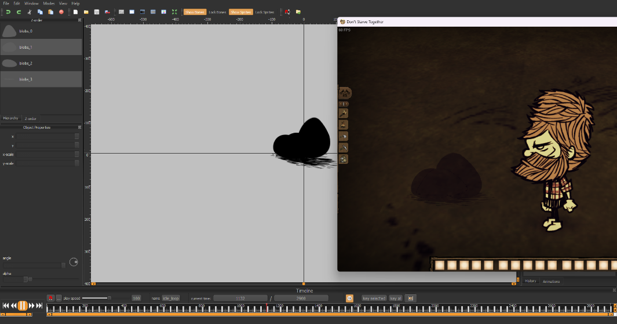617x324 pixels.
Task: Click the Open folder icon in toolbar
Action: [x=86, y=12]
